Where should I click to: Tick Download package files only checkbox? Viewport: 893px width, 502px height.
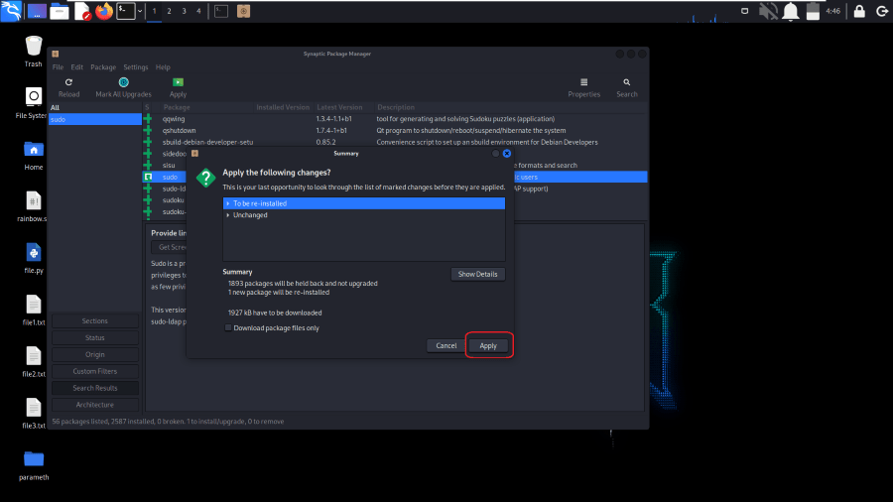pos(228,327)
